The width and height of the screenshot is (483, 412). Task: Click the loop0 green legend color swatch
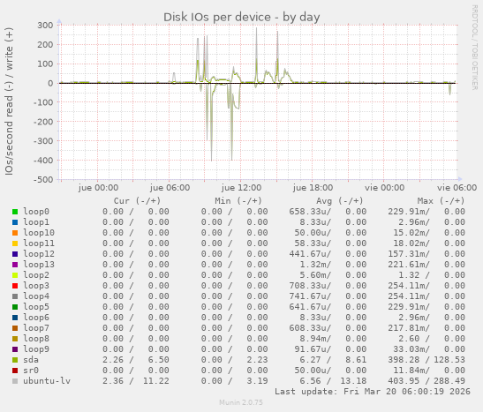(15, 212)
